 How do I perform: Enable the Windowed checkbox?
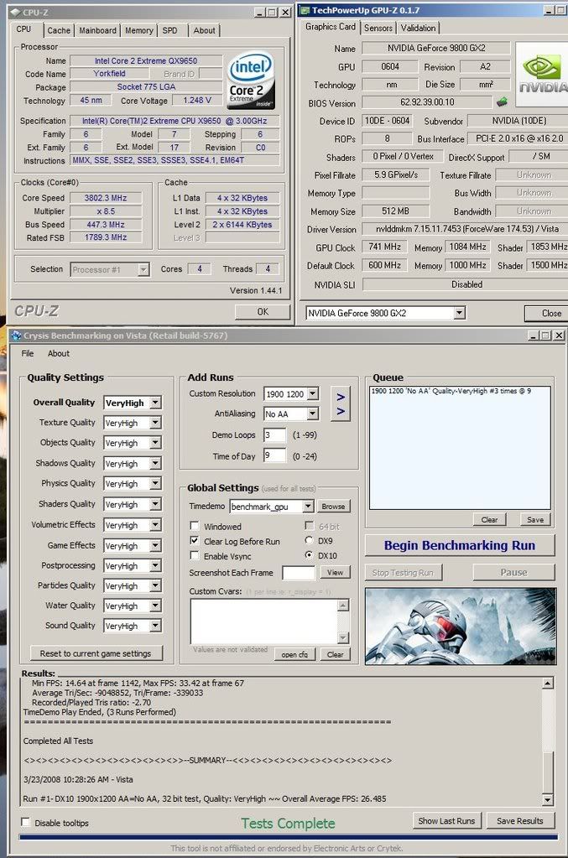195,526
